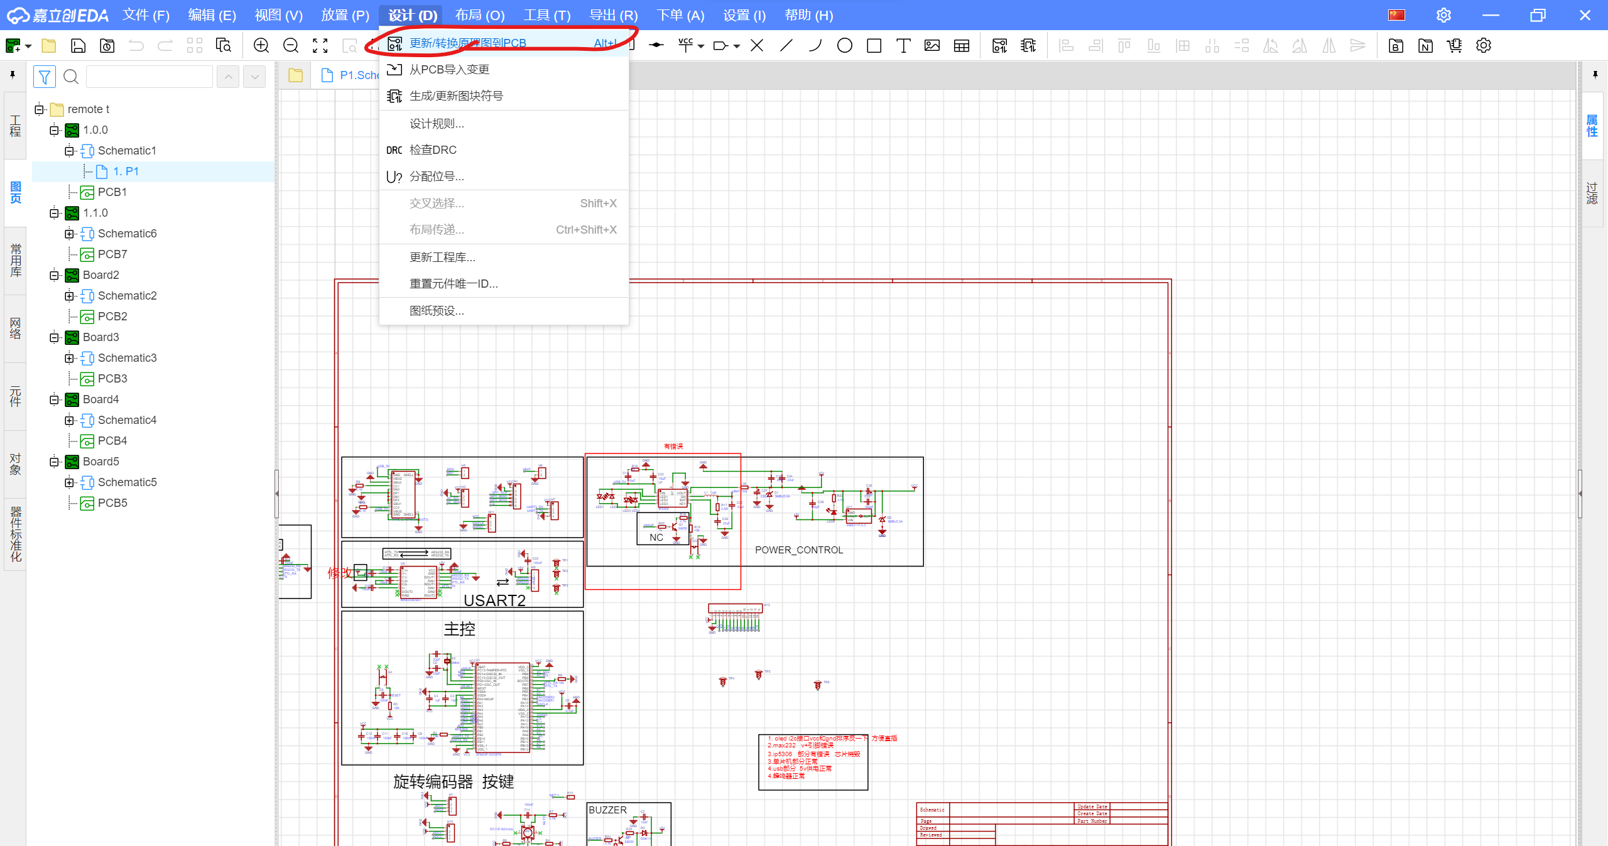Switch to the 常用库 side tab

pyautogui.click(x=15, y=261)
